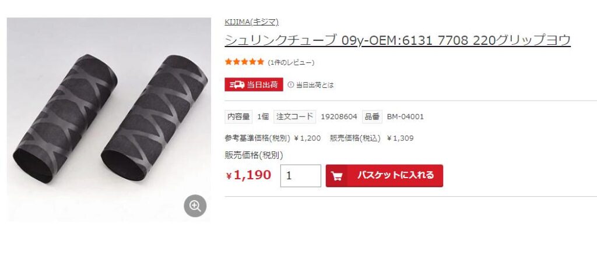Click the five orange star rating

244,62
